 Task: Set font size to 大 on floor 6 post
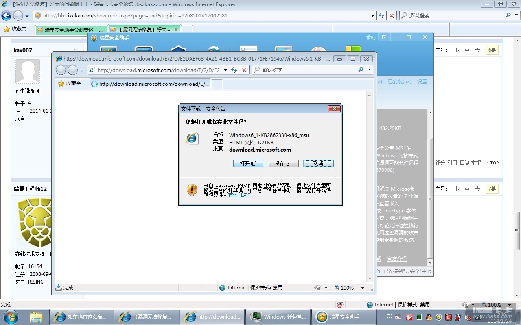point(477,50)
